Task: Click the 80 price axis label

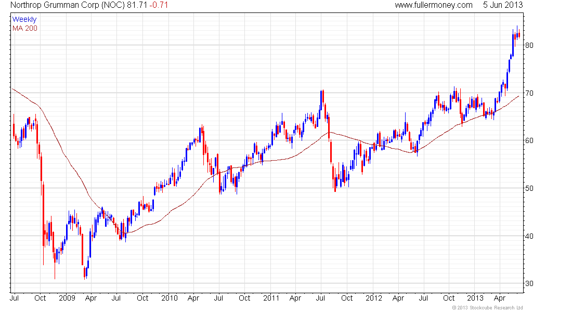Action: pyautogui.click(x=529, y=46)
